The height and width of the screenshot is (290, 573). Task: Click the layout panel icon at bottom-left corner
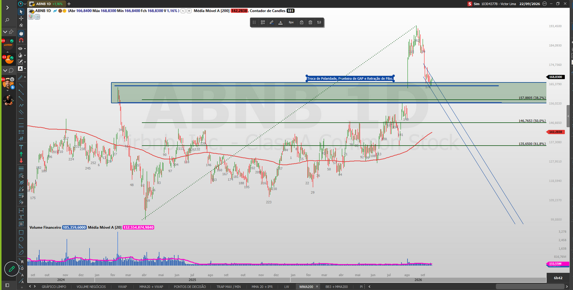[x=7, y=286]
